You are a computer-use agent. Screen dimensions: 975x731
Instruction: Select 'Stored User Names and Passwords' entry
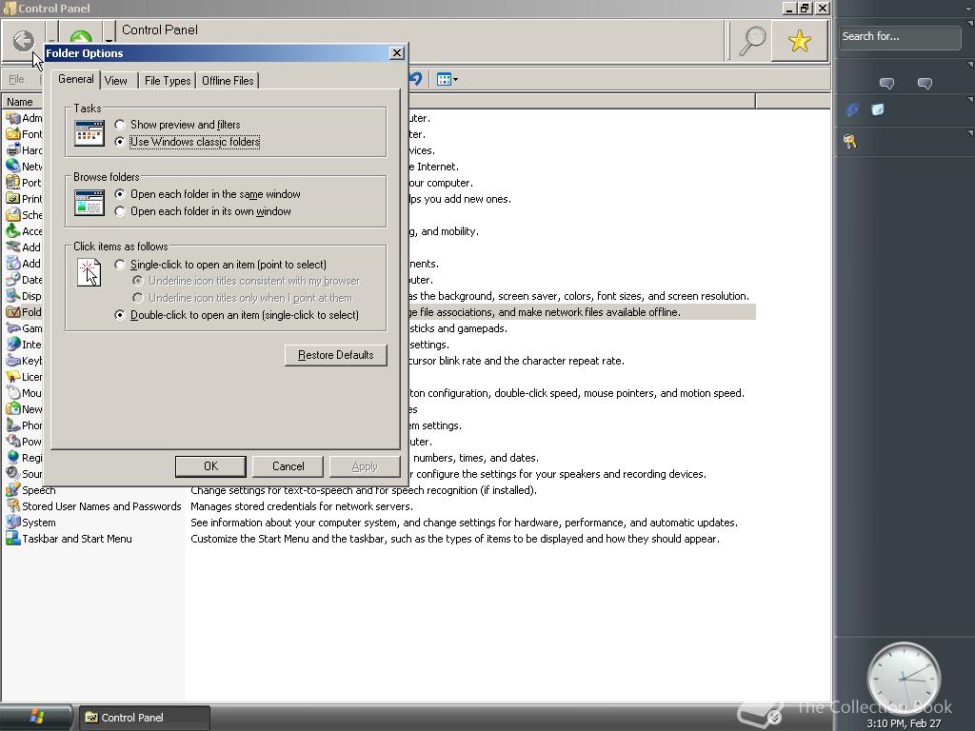click(x=101, y=506)
